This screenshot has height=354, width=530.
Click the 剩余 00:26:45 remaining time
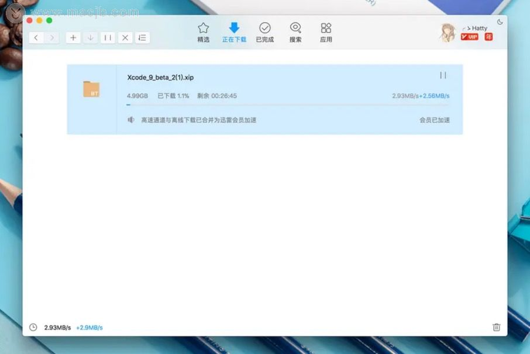coord(216,96)
